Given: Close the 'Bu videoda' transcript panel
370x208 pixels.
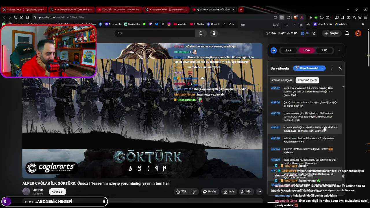Looking at the screenshot, I should (340, 68).
